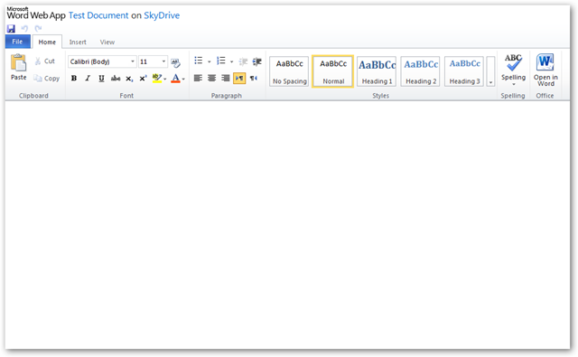
Task: Open the Bullets dropdown arrow
Action: pyautogui.click(x=209, y=61)
